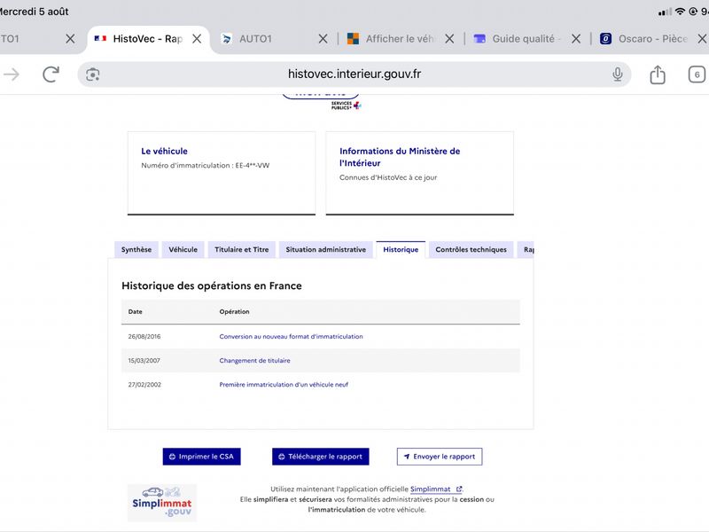
Task: Open the Contrôles techniques tab
Action: [x=471, y=250]
